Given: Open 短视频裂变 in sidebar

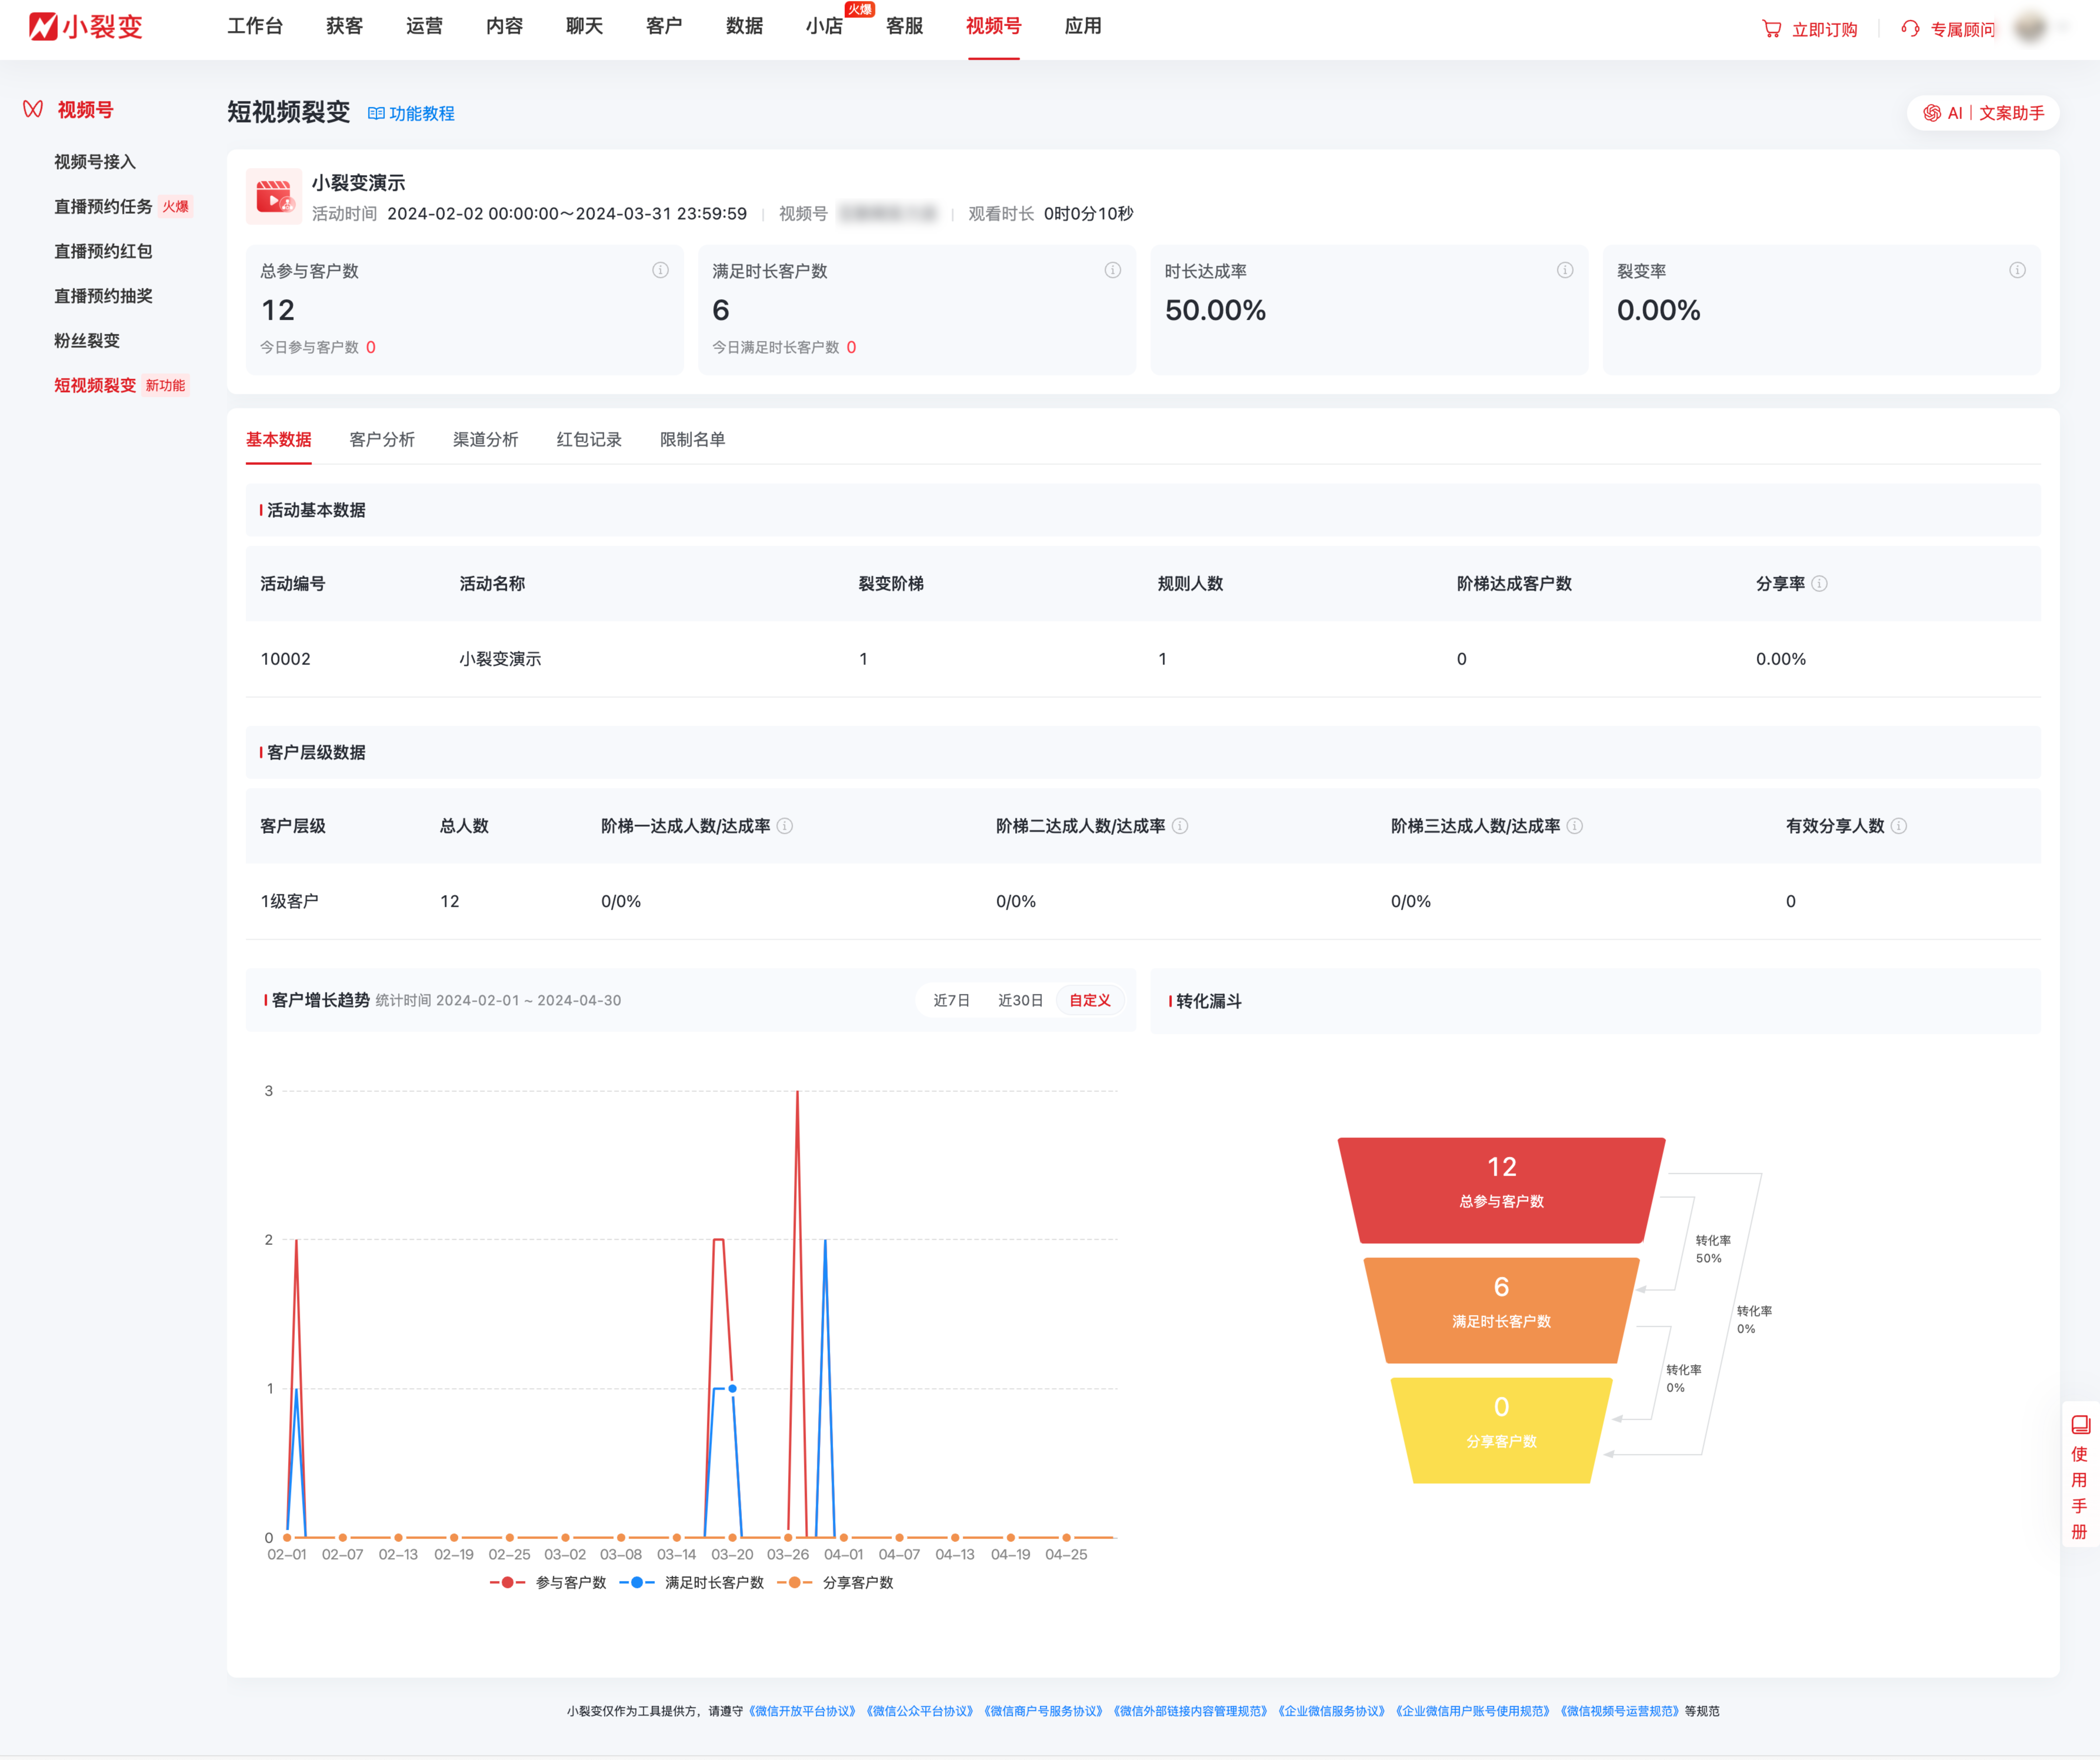Looking at the screenshot, I should coord(95,386).
